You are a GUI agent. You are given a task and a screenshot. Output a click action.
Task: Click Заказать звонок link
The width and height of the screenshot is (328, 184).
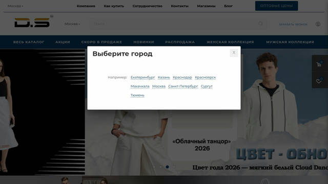pos(293,24)
